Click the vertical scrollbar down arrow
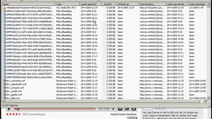This screenshot has height=119, width=212. [208, 98]
